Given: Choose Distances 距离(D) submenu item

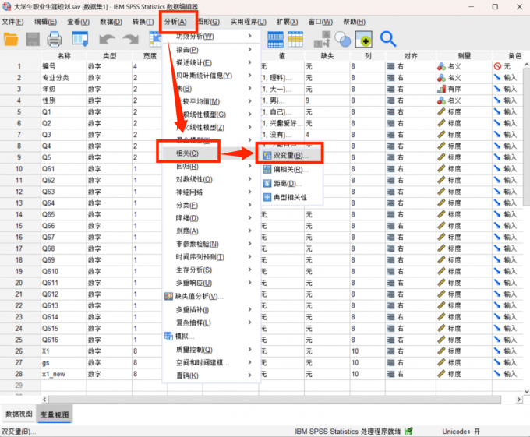Looking at the screenshot, I should click(287, 183).
